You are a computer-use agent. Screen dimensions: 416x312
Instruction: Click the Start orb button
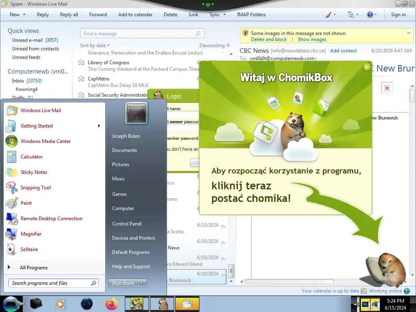11,304
